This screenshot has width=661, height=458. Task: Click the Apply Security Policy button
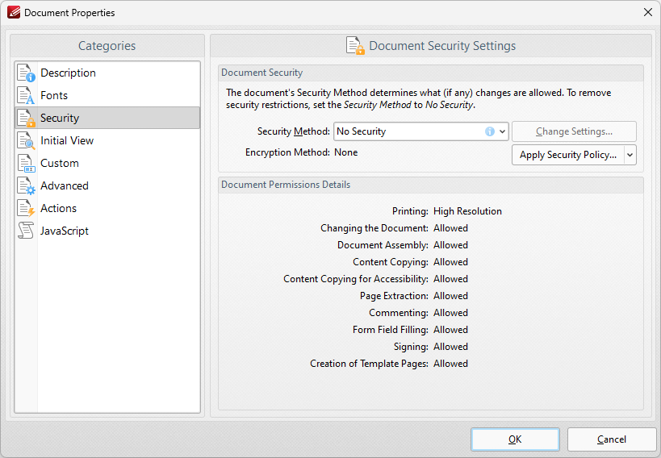coord(568,155)
